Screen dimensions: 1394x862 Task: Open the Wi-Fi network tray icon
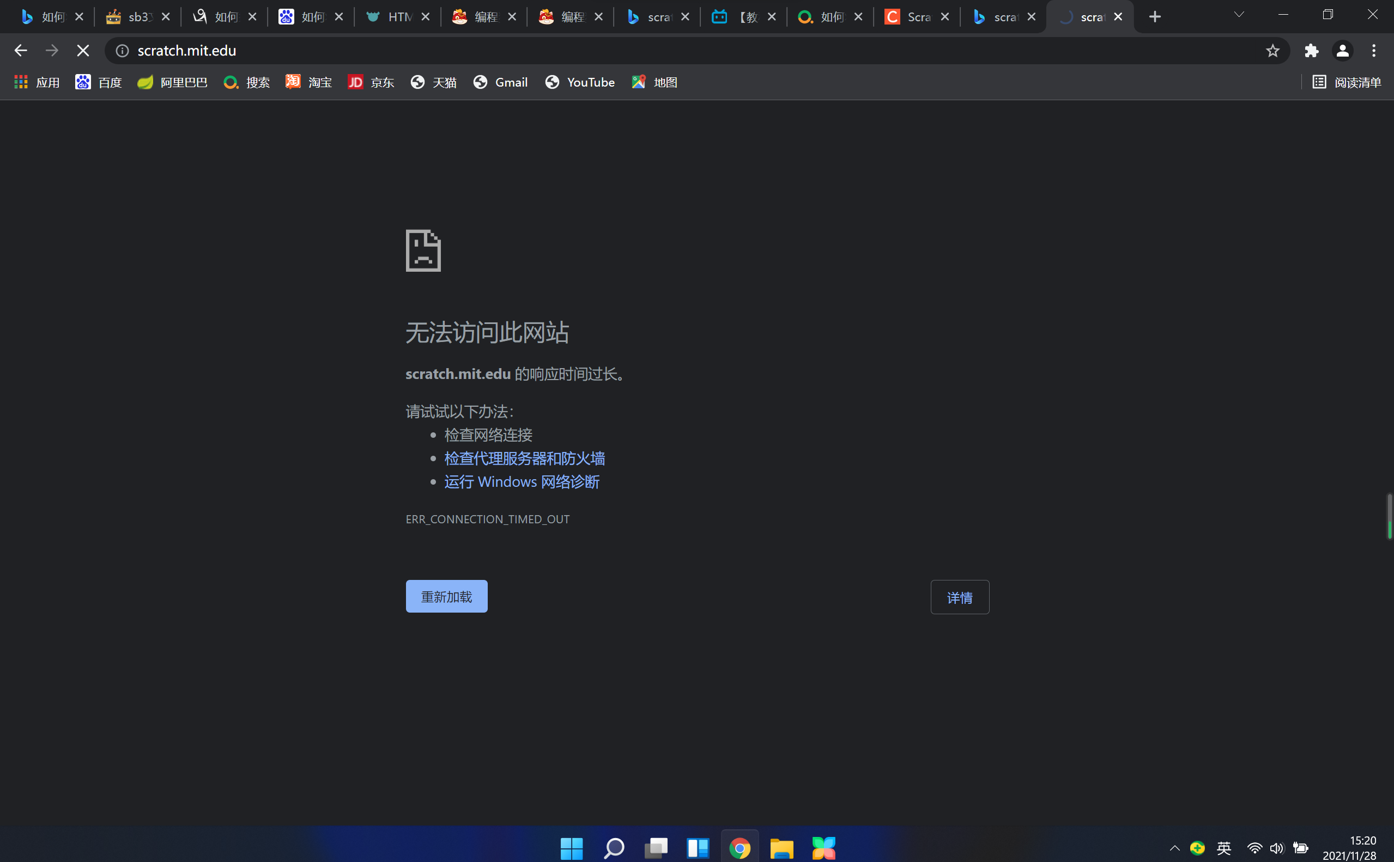point(1254,848)
